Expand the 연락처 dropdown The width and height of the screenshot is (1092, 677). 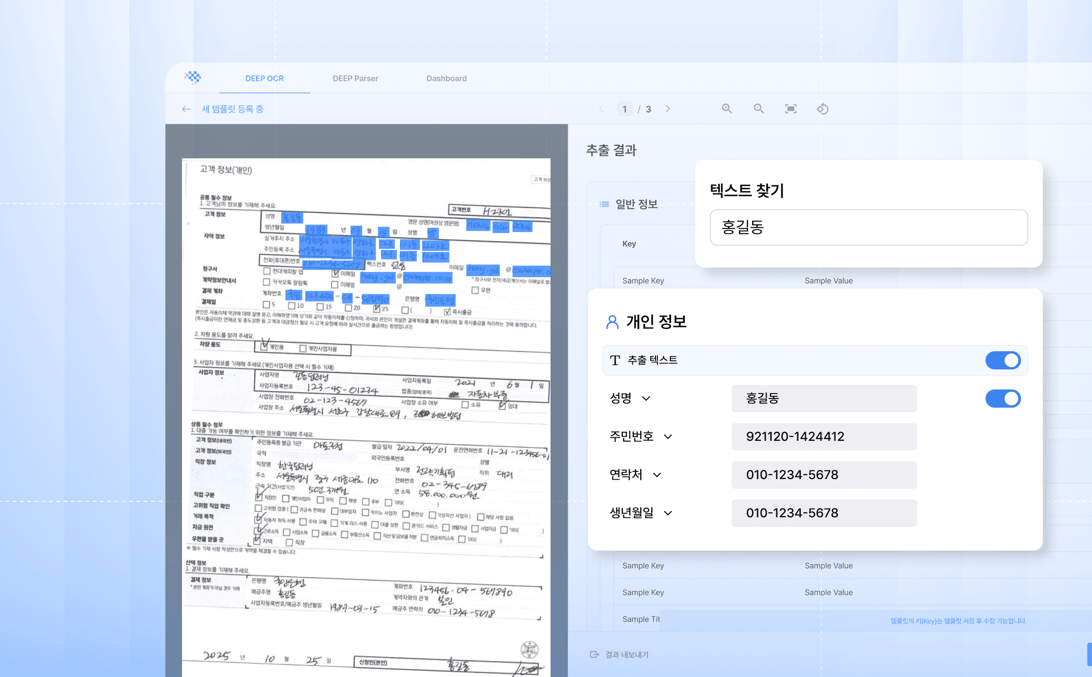coord(657,475)
